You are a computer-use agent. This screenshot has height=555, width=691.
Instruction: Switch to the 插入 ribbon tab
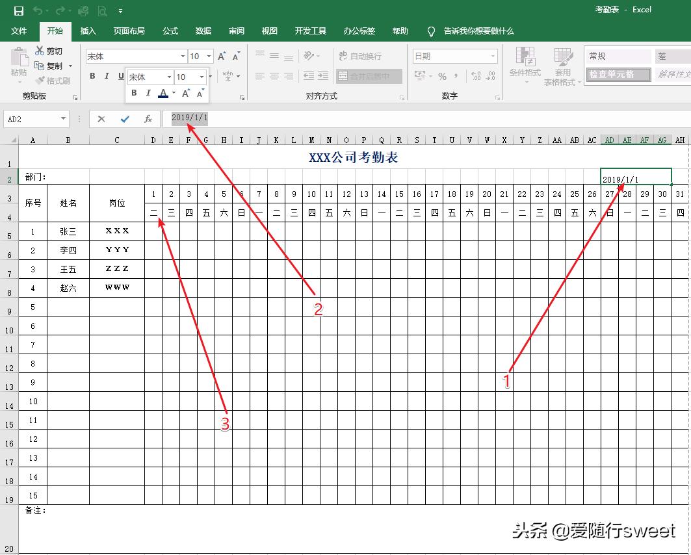tap(88, 31)
